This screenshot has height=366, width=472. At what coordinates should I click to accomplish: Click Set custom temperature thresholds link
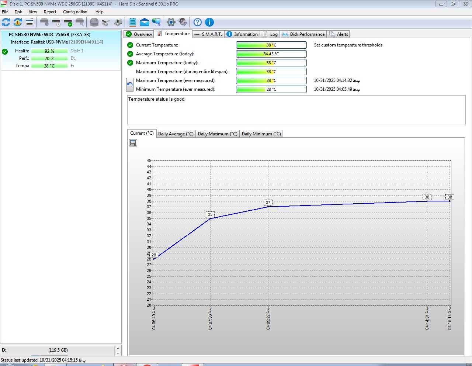tap(348, 45)
